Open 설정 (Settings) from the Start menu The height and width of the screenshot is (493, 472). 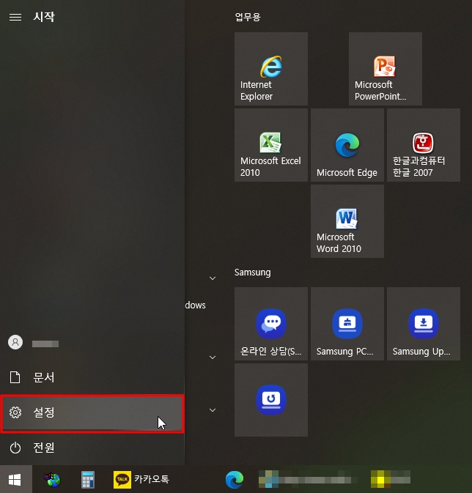tap(92, 412)
